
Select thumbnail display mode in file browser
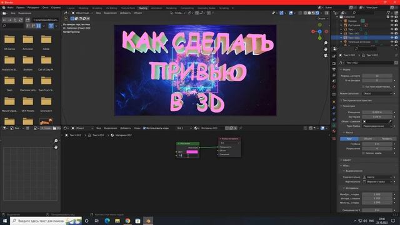coord(39,26)
